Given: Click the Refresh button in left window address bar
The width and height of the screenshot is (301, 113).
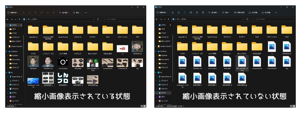Looking at the screenshot, I should click(98, 19).
